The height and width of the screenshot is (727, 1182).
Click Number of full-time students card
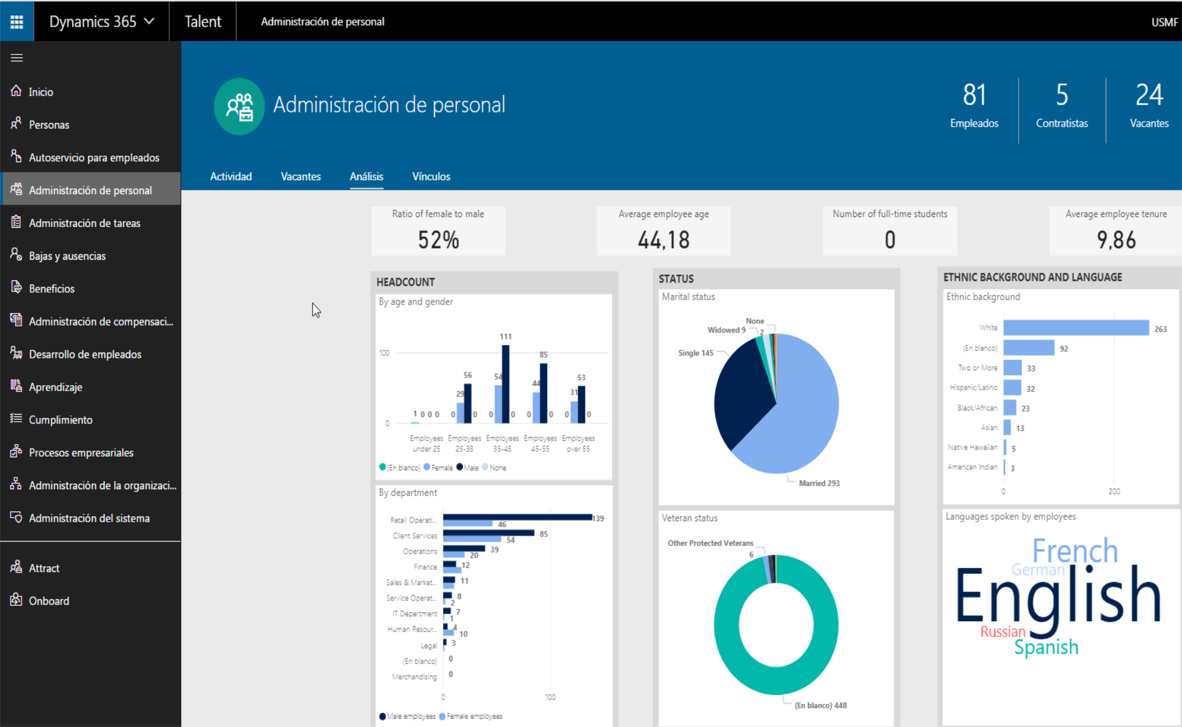pyautogui.click(x=890, y=231)
